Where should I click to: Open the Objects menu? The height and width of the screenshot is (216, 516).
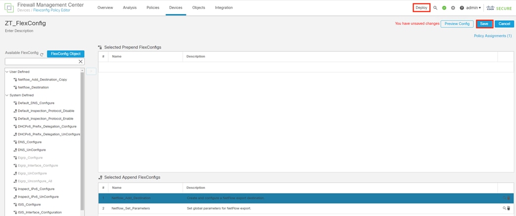[x=199, y=7]
